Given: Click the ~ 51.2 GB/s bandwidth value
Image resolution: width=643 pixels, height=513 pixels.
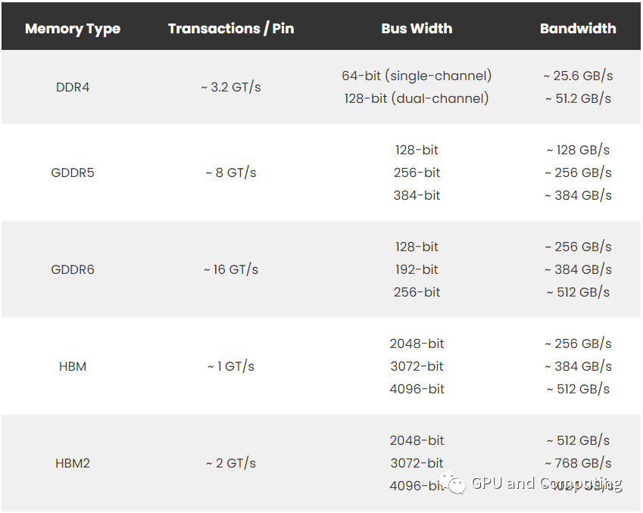Looking at the screenshot, I should pos(578,99).
